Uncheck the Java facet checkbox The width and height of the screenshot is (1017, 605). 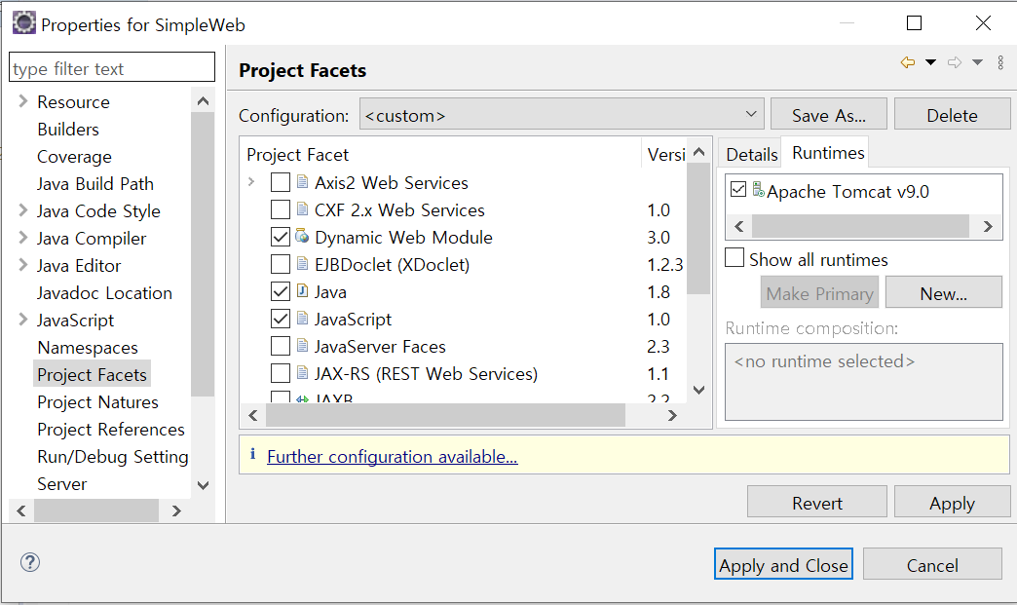point(281,291)
